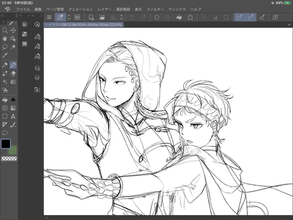Open the film strip timeline icon
This screenshot has width=293, height=220.
tap(25, 44)
